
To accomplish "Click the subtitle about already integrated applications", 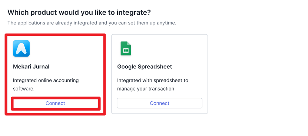I will pos(92,23).
